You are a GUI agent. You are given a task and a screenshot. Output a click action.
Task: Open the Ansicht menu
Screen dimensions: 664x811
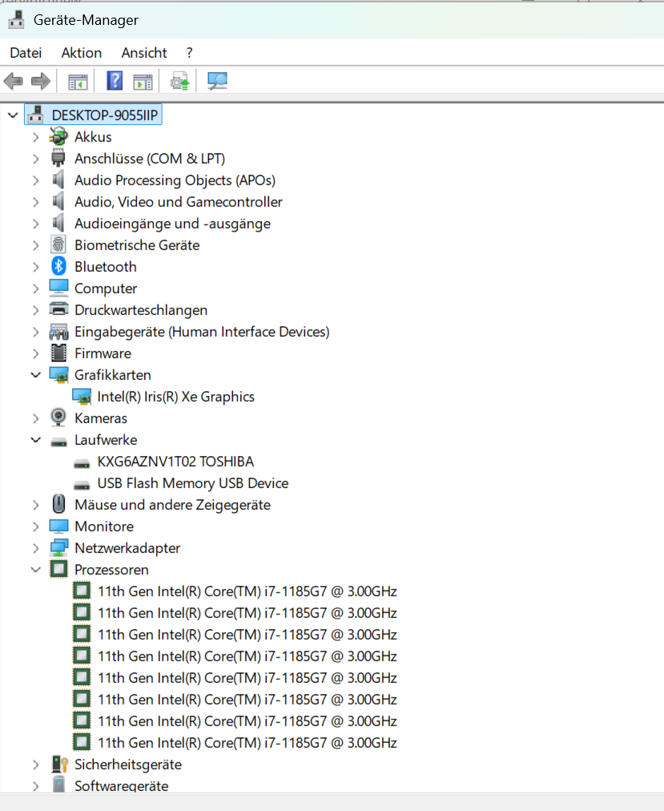[x=144, y=53]
